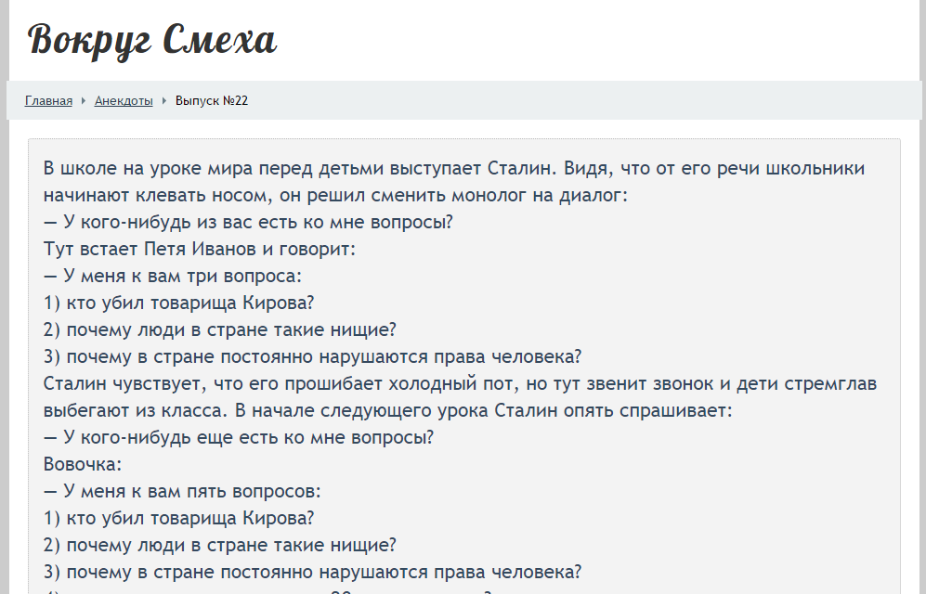This screenshot has width=926, height=594.
Task: Click the Выпуск №22 breadcrumb item
Action: [212, 101]
